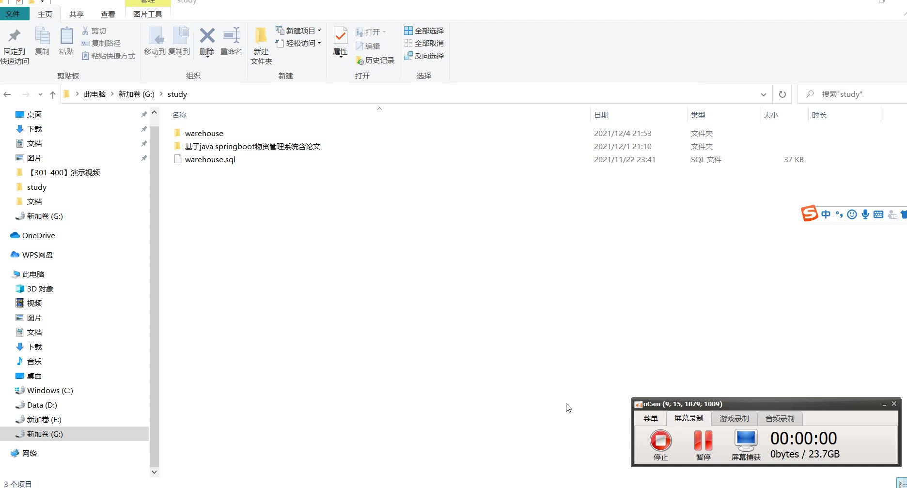The image size is (907, 488).
Task: Click the Sogou input method S logo
Action: 809,213
